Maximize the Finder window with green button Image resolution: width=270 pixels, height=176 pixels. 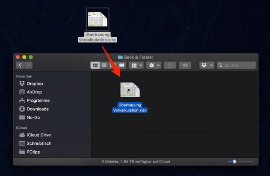tap(31, 57)
